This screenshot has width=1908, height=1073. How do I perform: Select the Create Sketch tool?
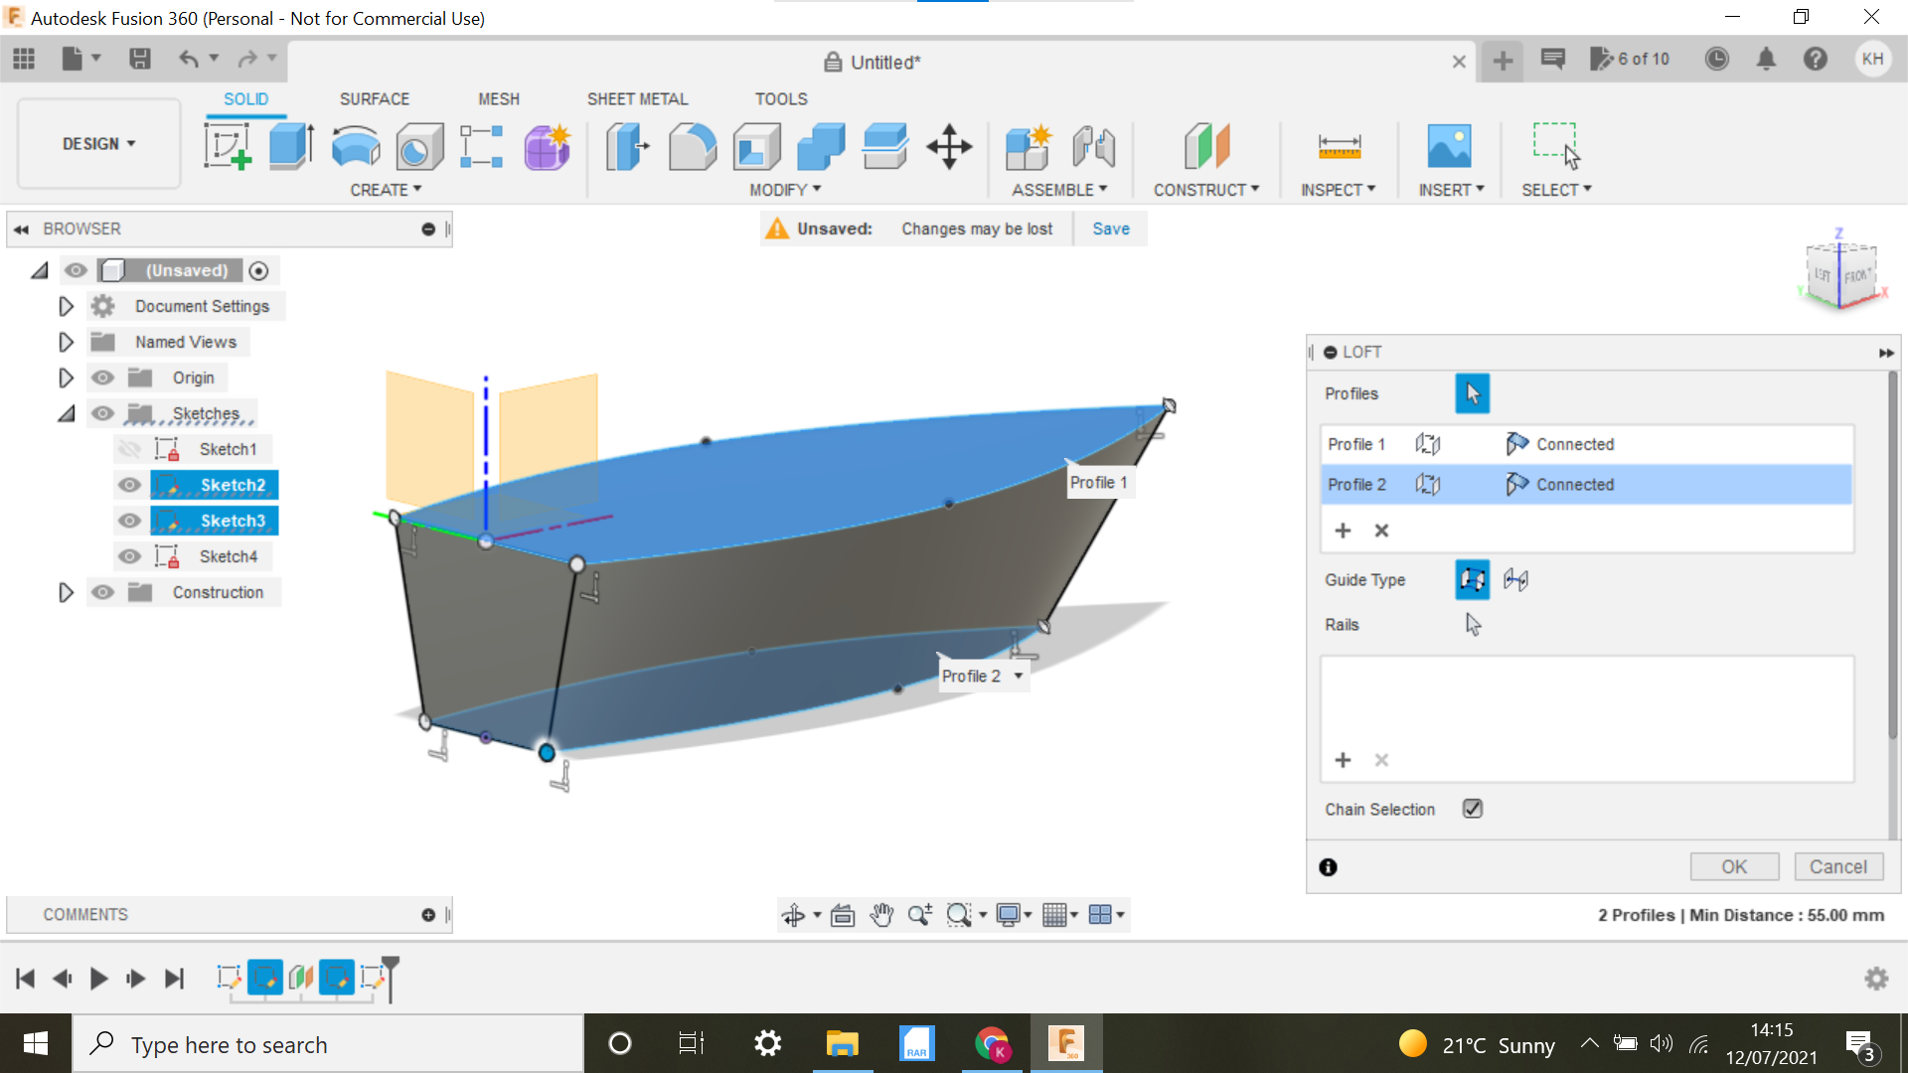pos(227,146)
